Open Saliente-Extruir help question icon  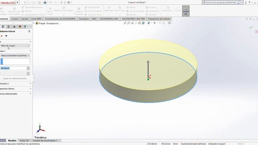pyautogui.click(x=29, y=31)
